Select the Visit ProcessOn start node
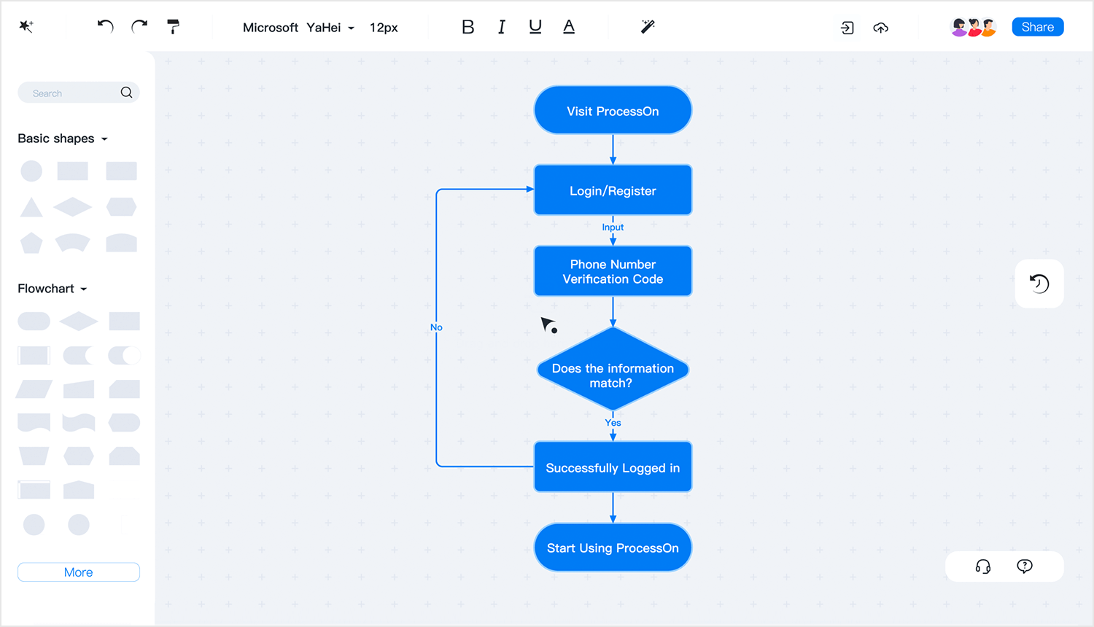 613,111
